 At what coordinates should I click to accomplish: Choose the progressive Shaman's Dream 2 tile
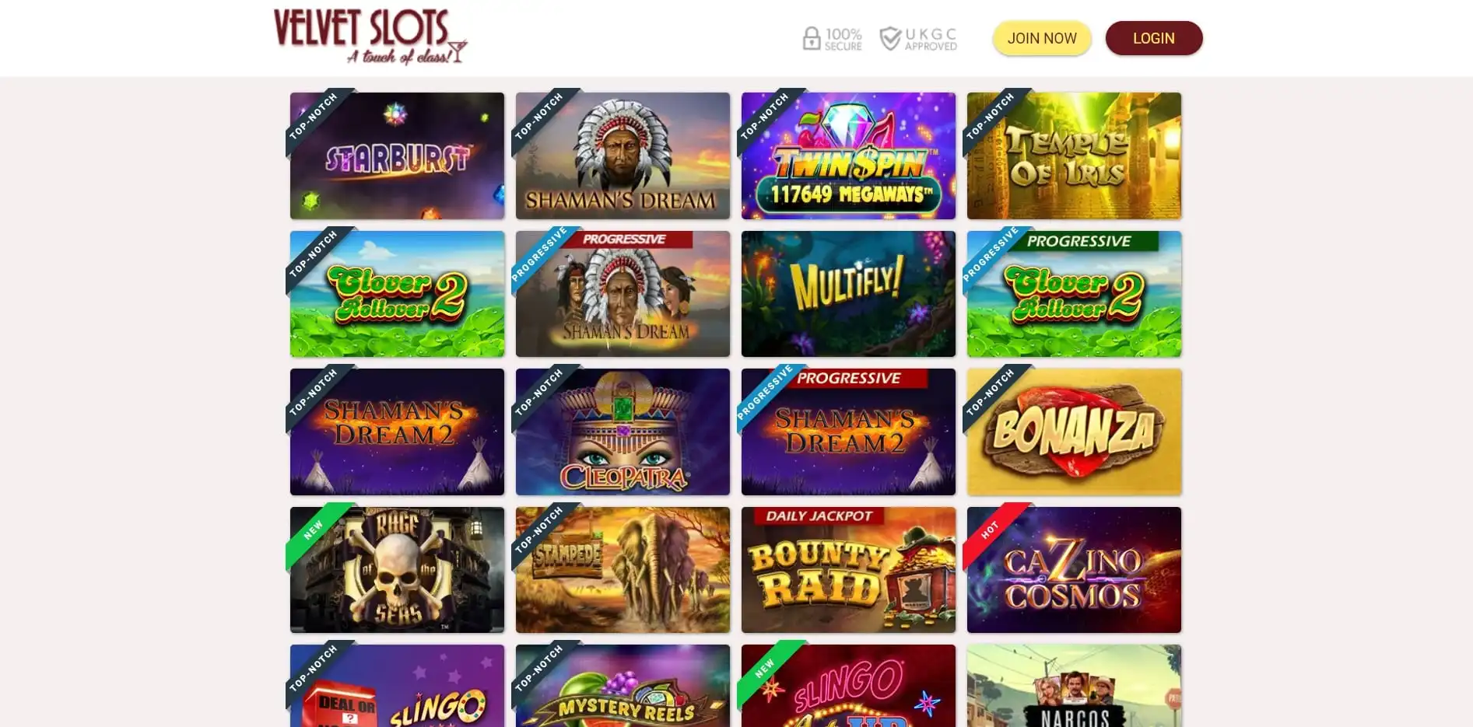(x=848, y=432)
